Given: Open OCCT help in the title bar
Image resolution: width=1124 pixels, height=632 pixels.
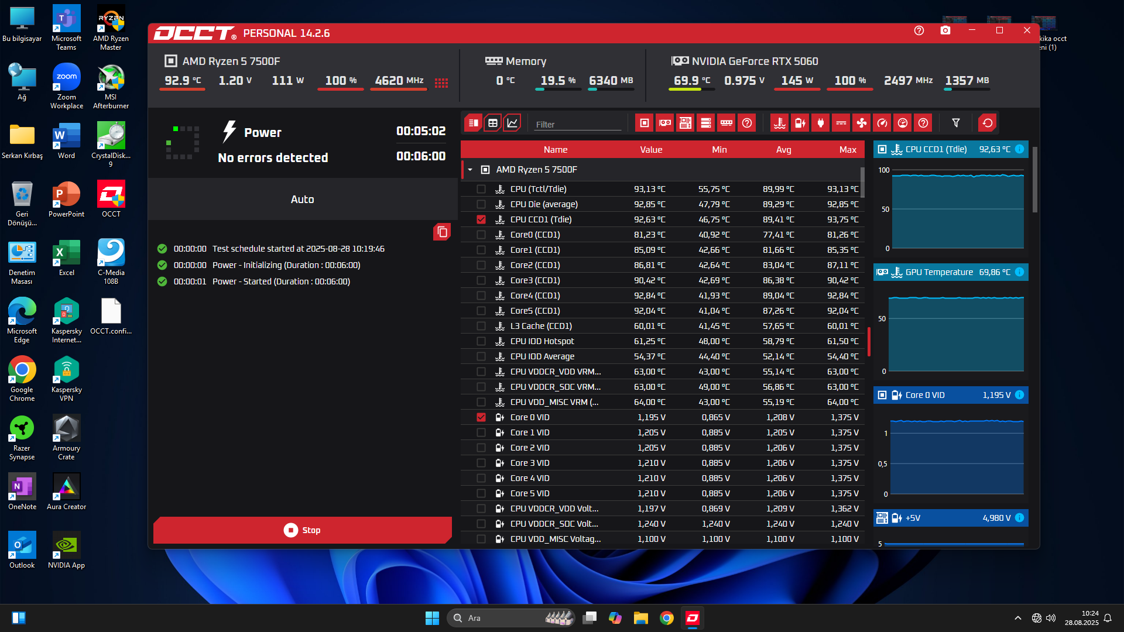Looking at the screenshot, I should 919,30.
